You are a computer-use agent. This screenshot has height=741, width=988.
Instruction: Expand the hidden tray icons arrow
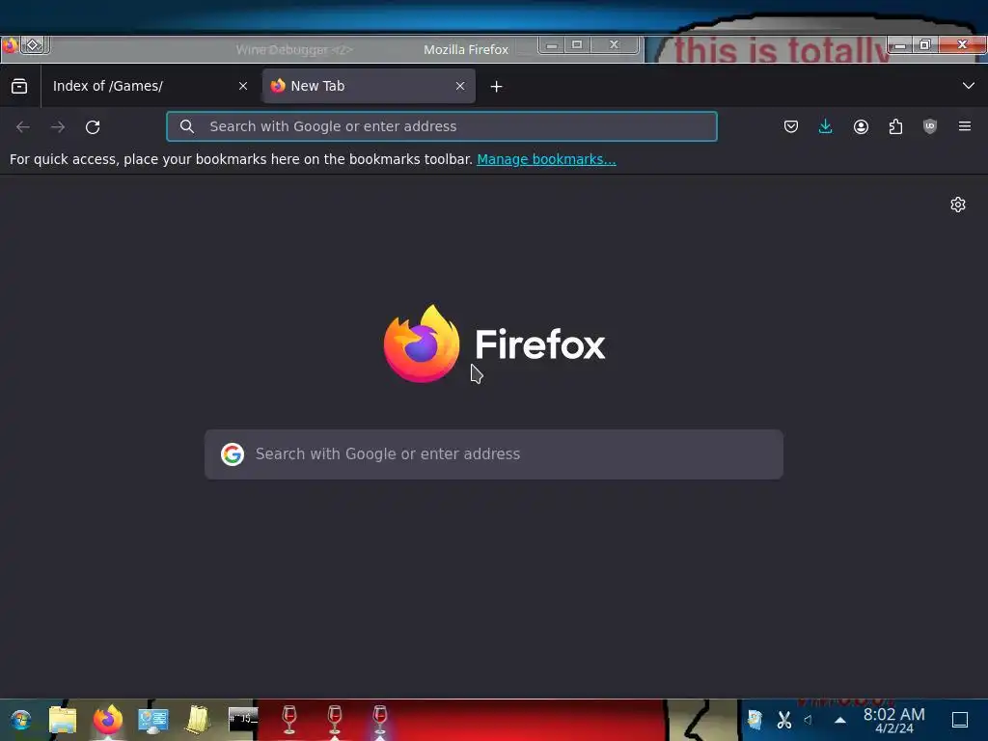(x=840, y=720)
